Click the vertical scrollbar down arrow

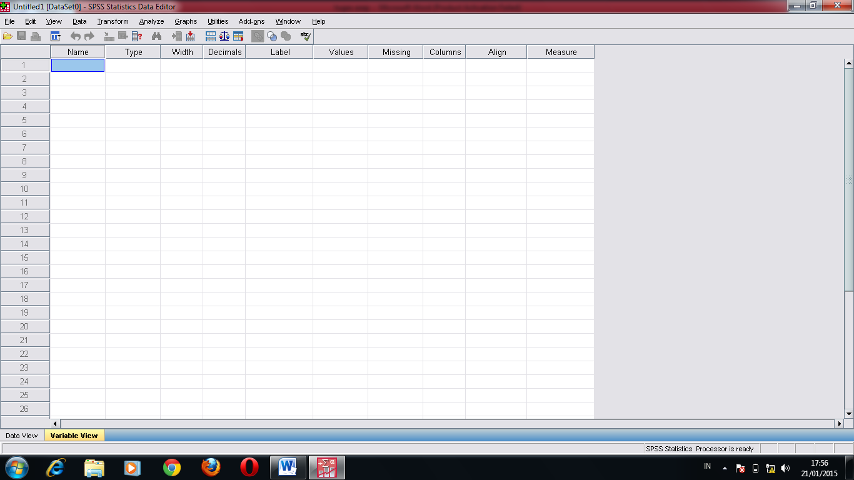848,413
